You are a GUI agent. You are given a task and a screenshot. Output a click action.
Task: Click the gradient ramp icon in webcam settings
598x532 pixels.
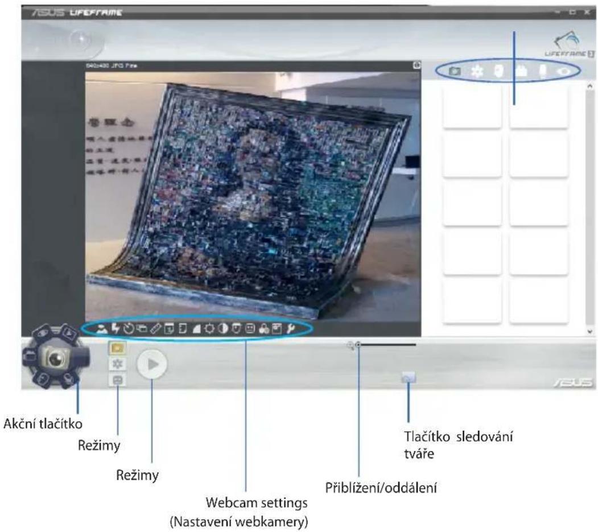coord(196,328)
